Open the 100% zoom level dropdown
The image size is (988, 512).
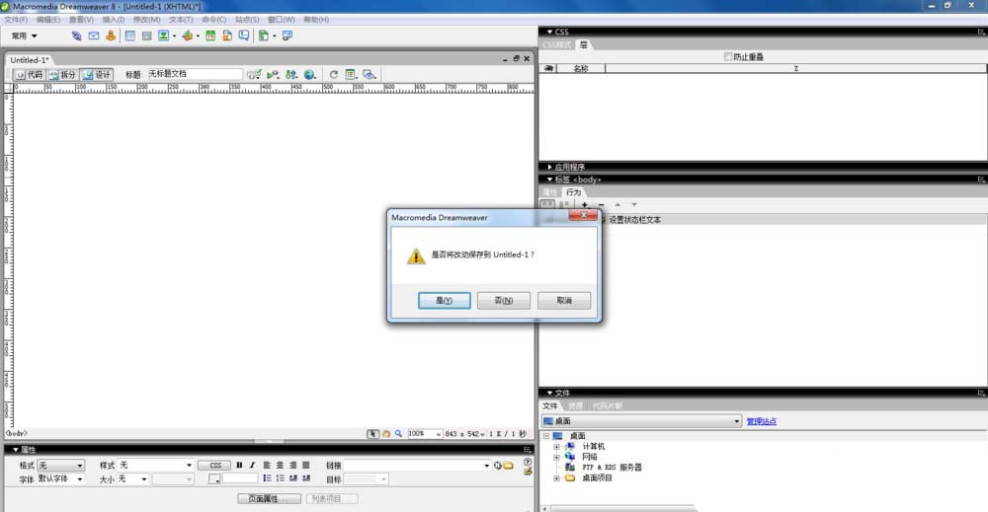[x=424, y=434]
